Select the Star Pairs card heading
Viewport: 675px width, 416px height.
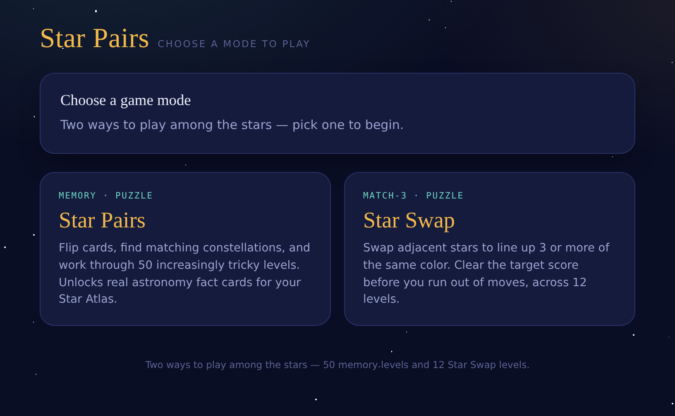point(102,220)
